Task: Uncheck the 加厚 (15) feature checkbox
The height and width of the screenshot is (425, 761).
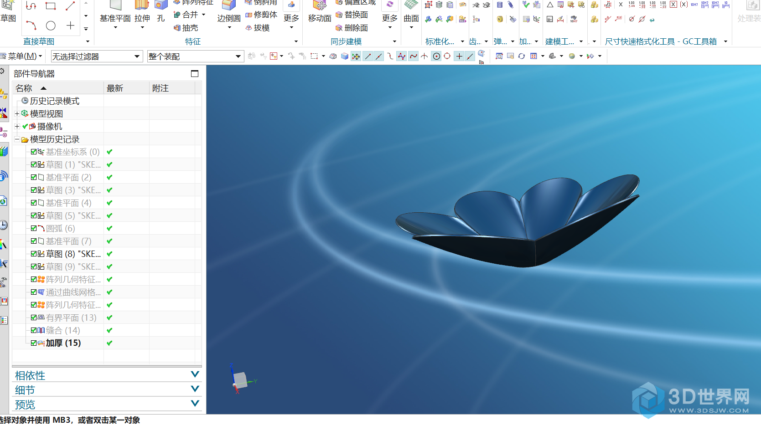Action: (34, 343)
